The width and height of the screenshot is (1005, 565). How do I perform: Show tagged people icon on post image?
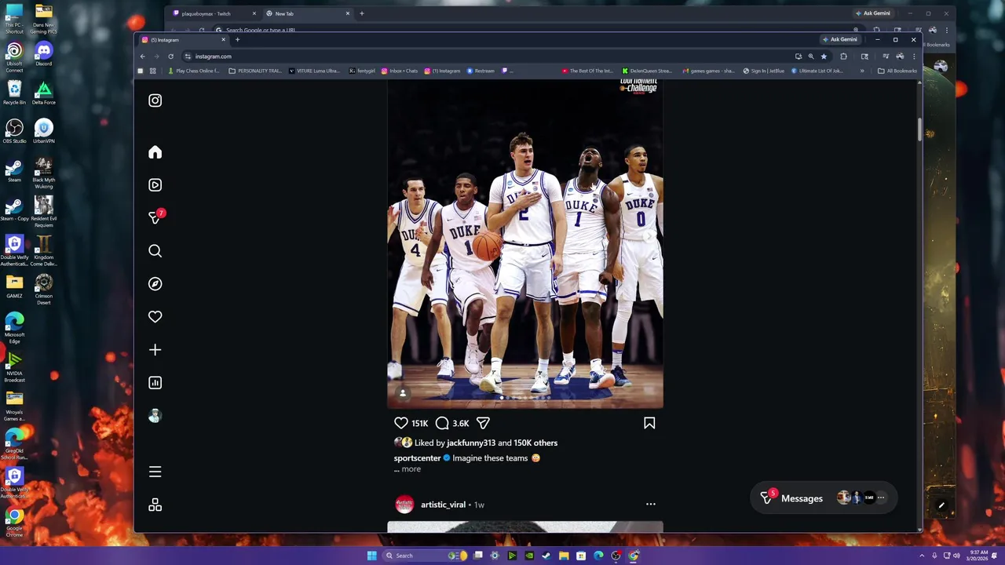[x=403, y=393]
